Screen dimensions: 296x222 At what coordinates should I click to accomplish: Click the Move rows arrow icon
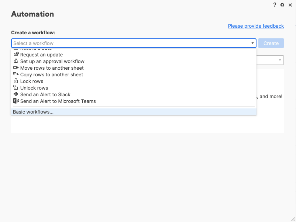pyautogui.click(x=16, y=68)
